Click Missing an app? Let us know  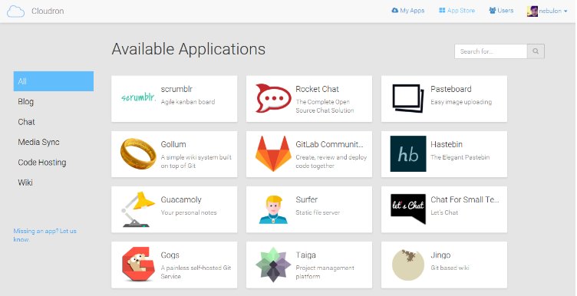(45, 235)
